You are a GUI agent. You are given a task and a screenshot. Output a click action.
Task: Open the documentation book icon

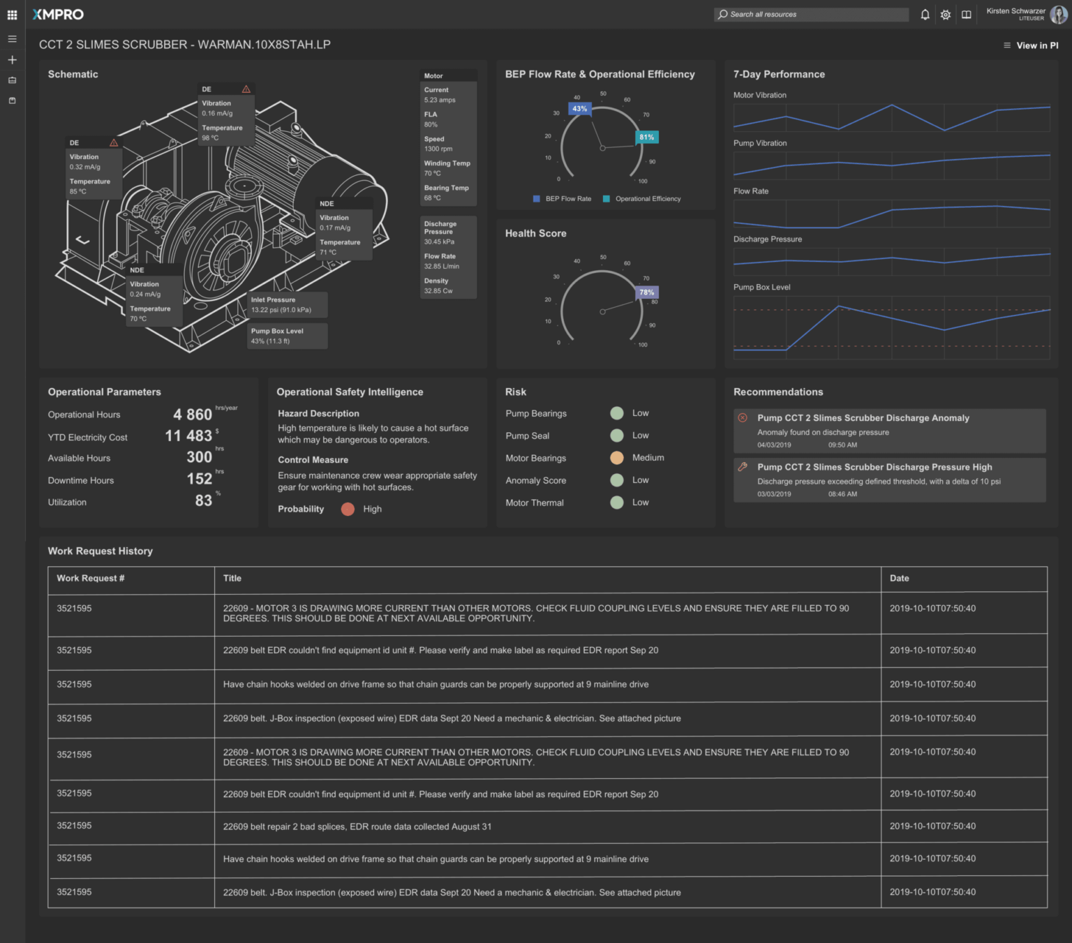[966, 15]
